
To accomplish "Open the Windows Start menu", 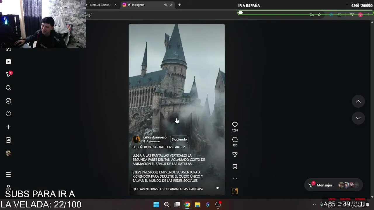I will 156,204.
